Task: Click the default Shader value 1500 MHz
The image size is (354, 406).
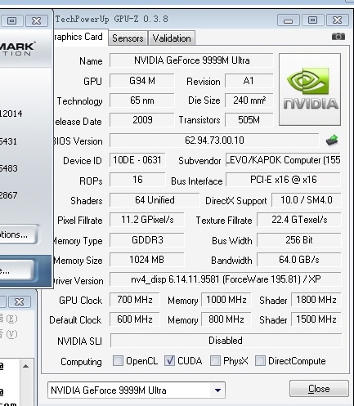Action: coord(316,319)
